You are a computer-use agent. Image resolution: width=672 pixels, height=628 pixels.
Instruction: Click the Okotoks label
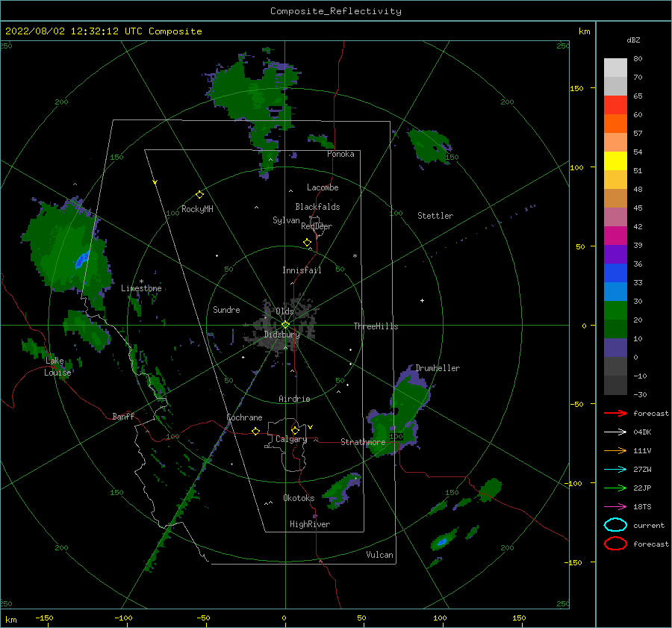(x=299, y=498)
